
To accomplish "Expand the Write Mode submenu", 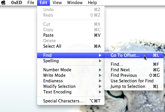I will click(x=71, y=75).
